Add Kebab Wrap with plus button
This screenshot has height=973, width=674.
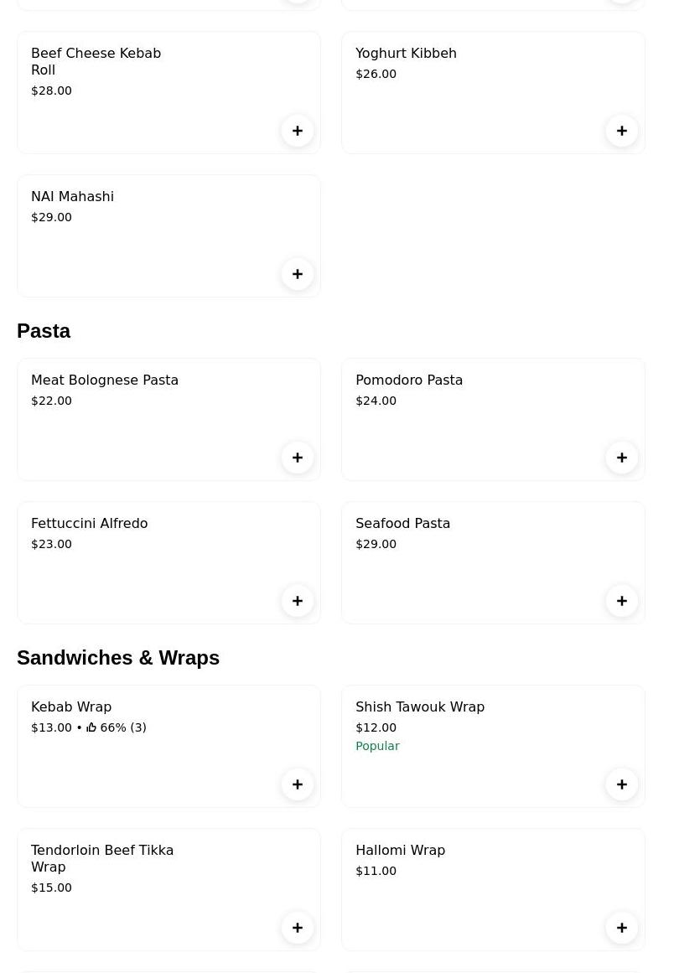(x=298, y=784)
